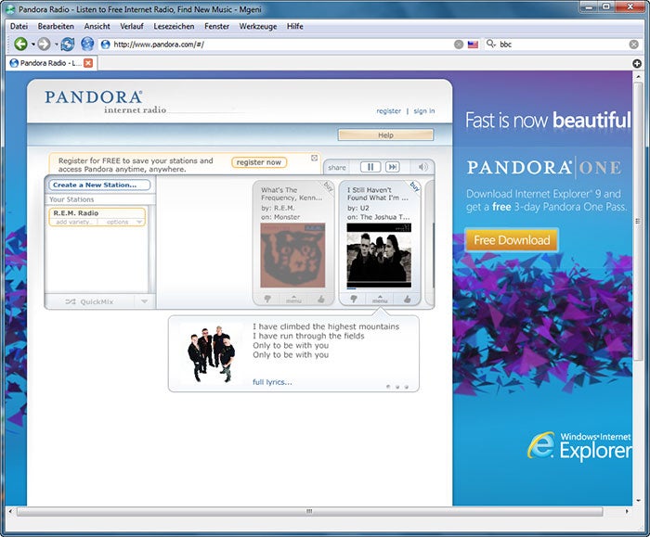Click the grey forward arrow button
The image size is (650, 537).
click(44, 44)
